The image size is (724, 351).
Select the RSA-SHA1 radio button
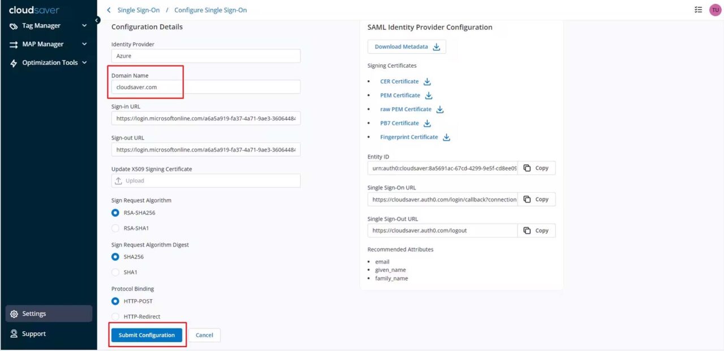coord(117,228)
